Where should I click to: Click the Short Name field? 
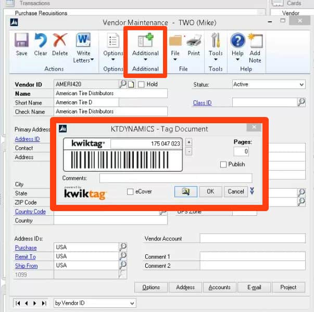pos(86,102)
